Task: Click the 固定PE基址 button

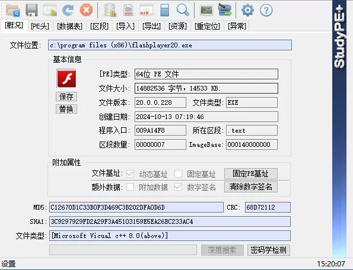Action: [x=251, y=173]
